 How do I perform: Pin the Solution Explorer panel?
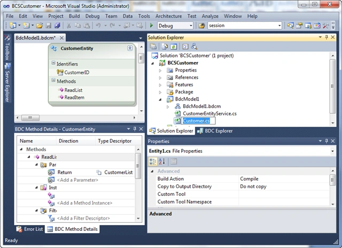[327, 37]
